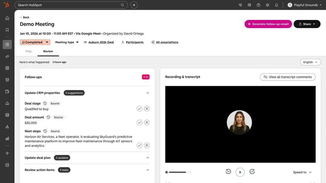Click the help question mark icon

258,5
